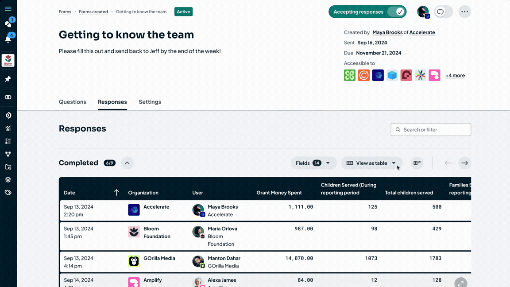The height and width of the screenshot is (287, 510).
Task: Open the notifications bell icon
Action: (8, 39)
